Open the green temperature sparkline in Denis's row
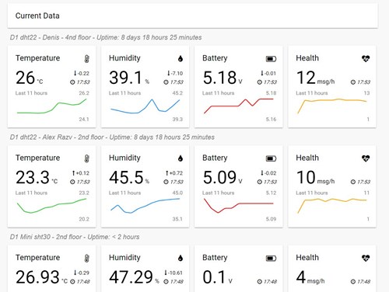389x292 pixels. pos(52,106)
